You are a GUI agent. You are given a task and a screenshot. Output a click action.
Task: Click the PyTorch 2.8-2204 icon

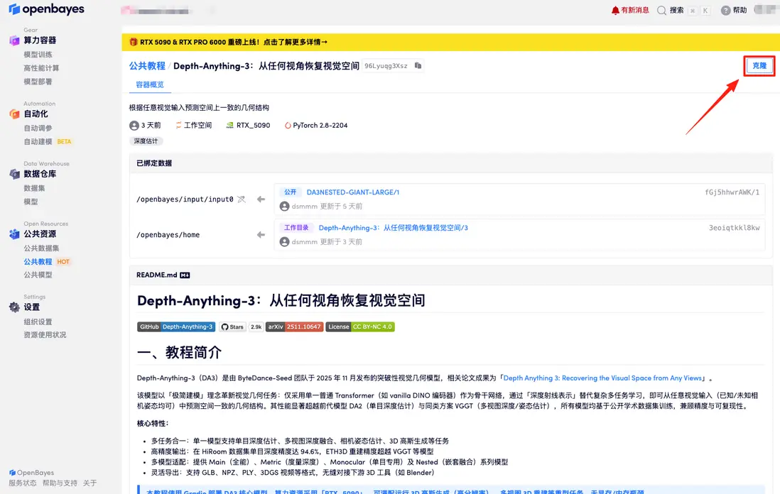click(288, 126)
